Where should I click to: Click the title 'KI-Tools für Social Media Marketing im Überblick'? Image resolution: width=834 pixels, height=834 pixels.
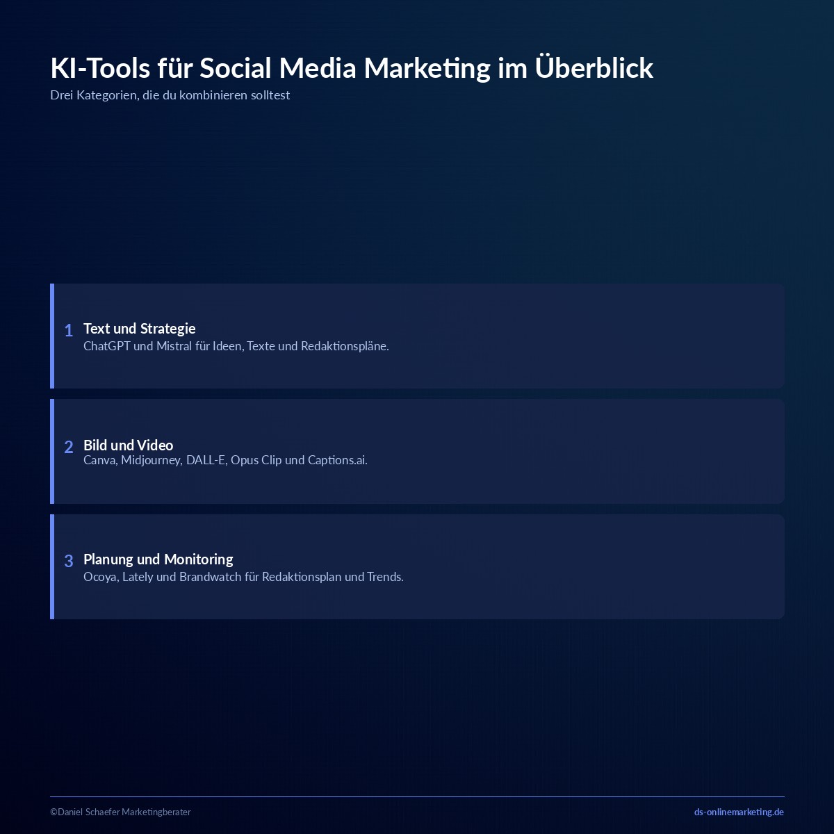click(x=352, y=68)
